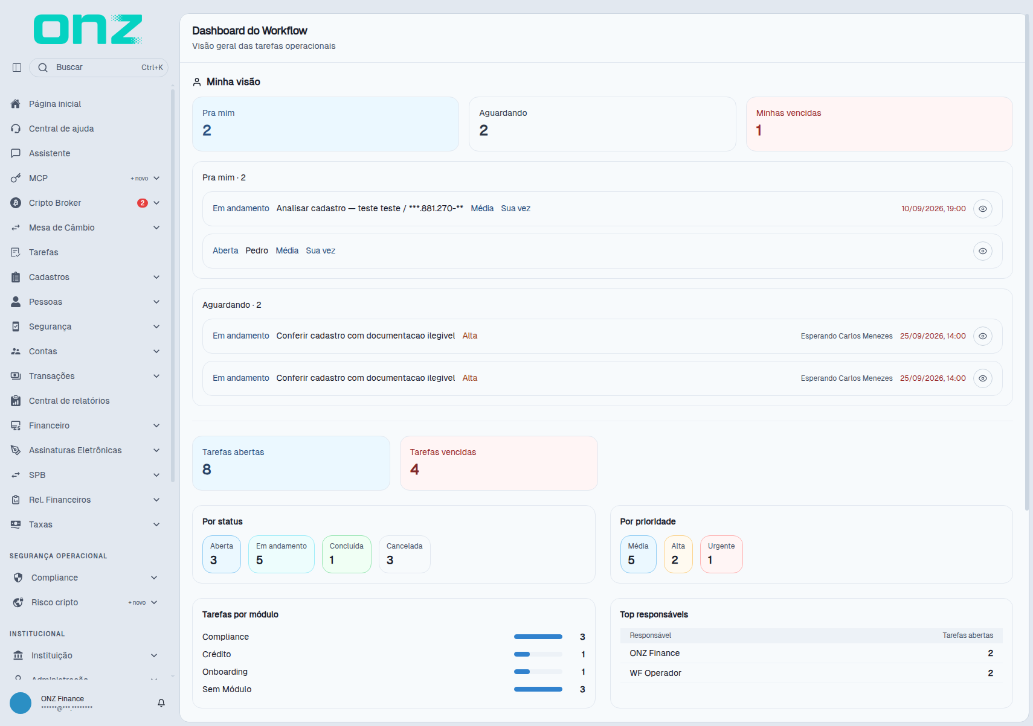The width and height of the screenshot is (1033, 726).
Task: Click the Urgente priority chip
Action: pos(721,554)
